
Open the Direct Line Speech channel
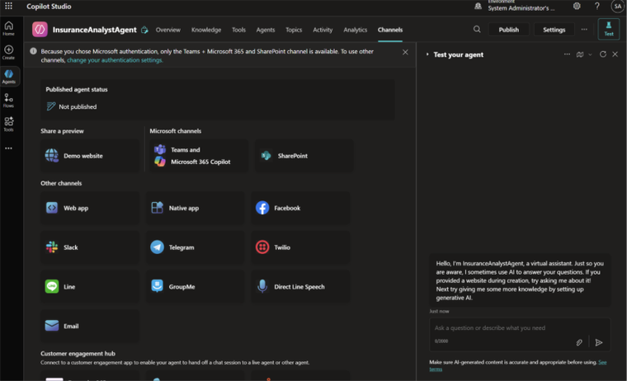(300, 286)
